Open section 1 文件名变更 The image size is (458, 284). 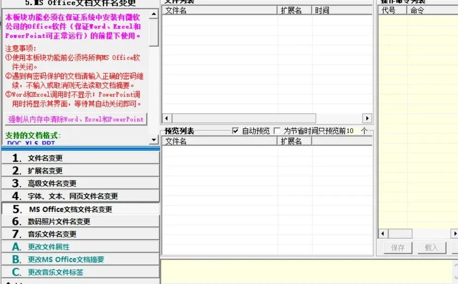(x=80, y=158)
